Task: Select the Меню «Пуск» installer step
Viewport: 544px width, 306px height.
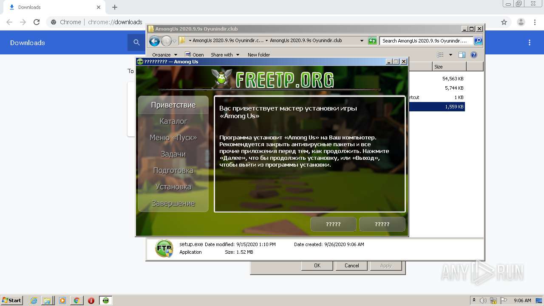Action: [x=173, y=138]
